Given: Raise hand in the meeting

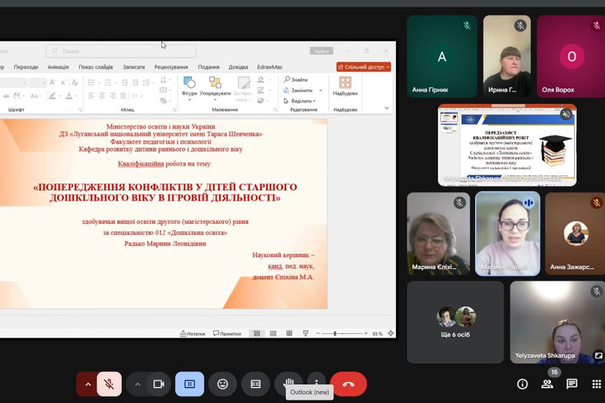Looking at the screenshot, I should [x=288, y=383].
